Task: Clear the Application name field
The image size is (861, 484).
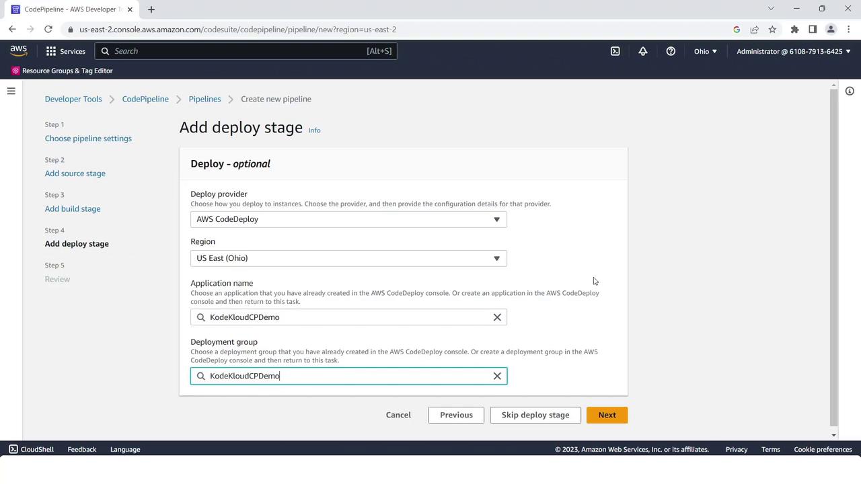Action: [x=497, y=317]
